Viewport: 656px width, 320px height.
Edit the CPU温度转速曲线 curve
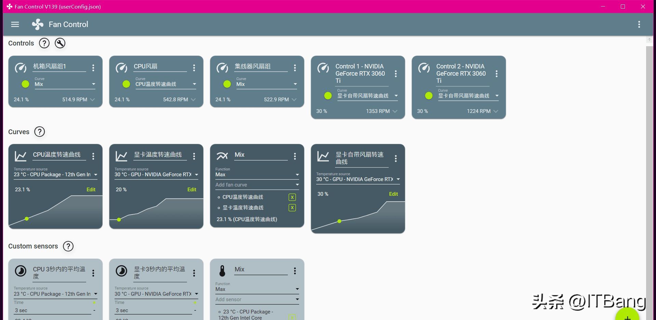pyautogui.click(x=91, y=190)
